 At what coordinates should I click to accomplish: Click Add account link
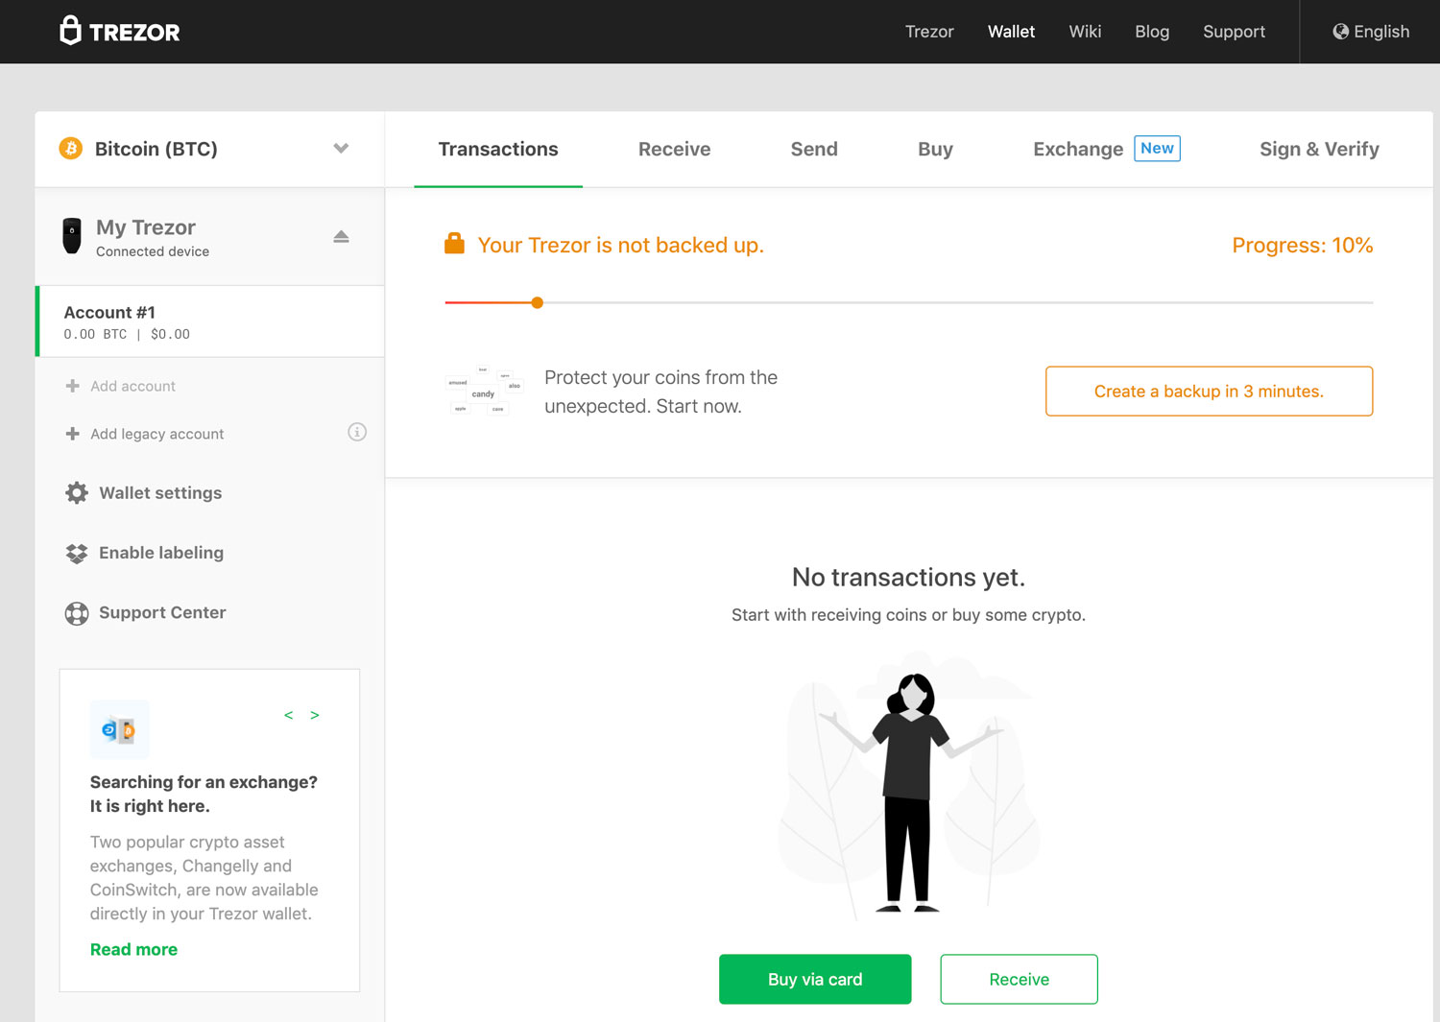pyautogui.click(x=132, y=386)
